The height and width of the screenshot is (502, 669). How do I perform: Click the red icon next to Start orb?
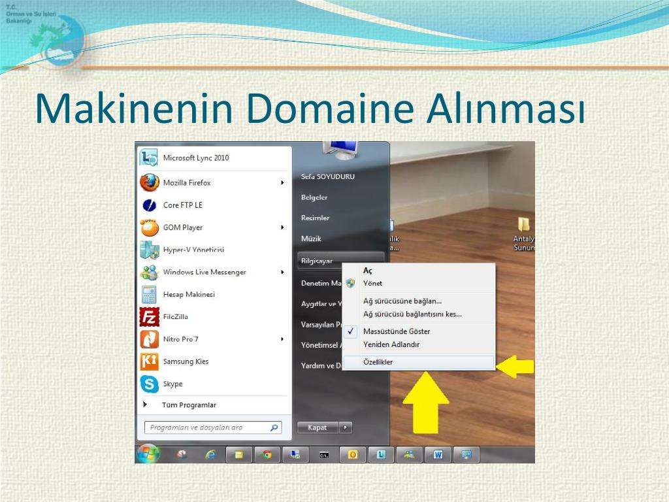tap(182, 455)
